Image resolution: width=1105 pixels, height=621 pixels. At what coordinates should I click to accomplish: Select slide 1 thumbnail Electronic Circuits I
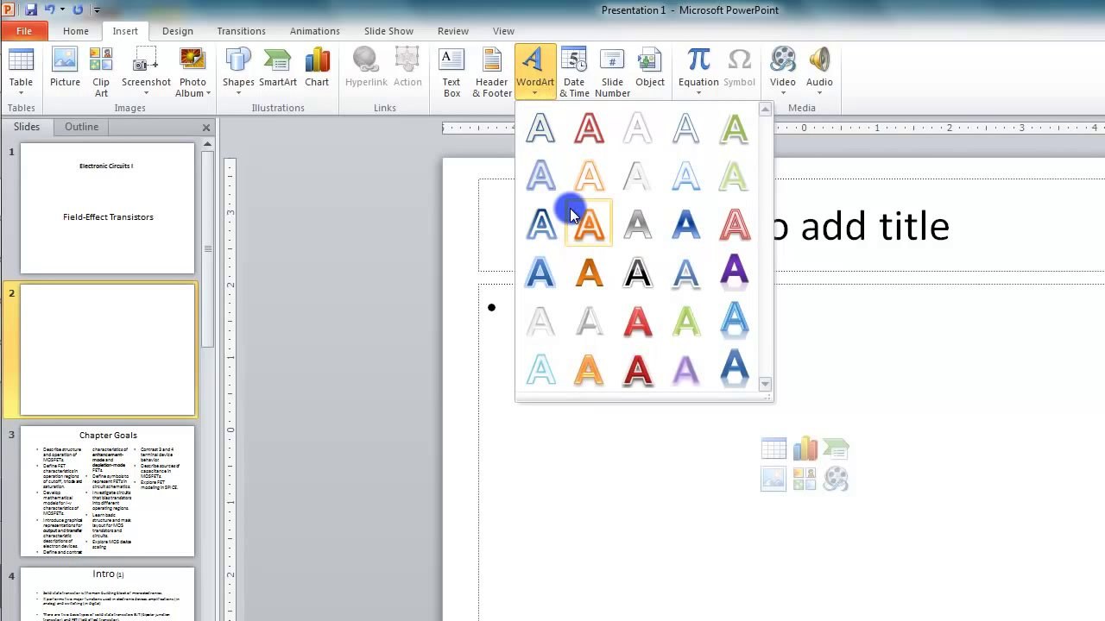coord(108,208)
